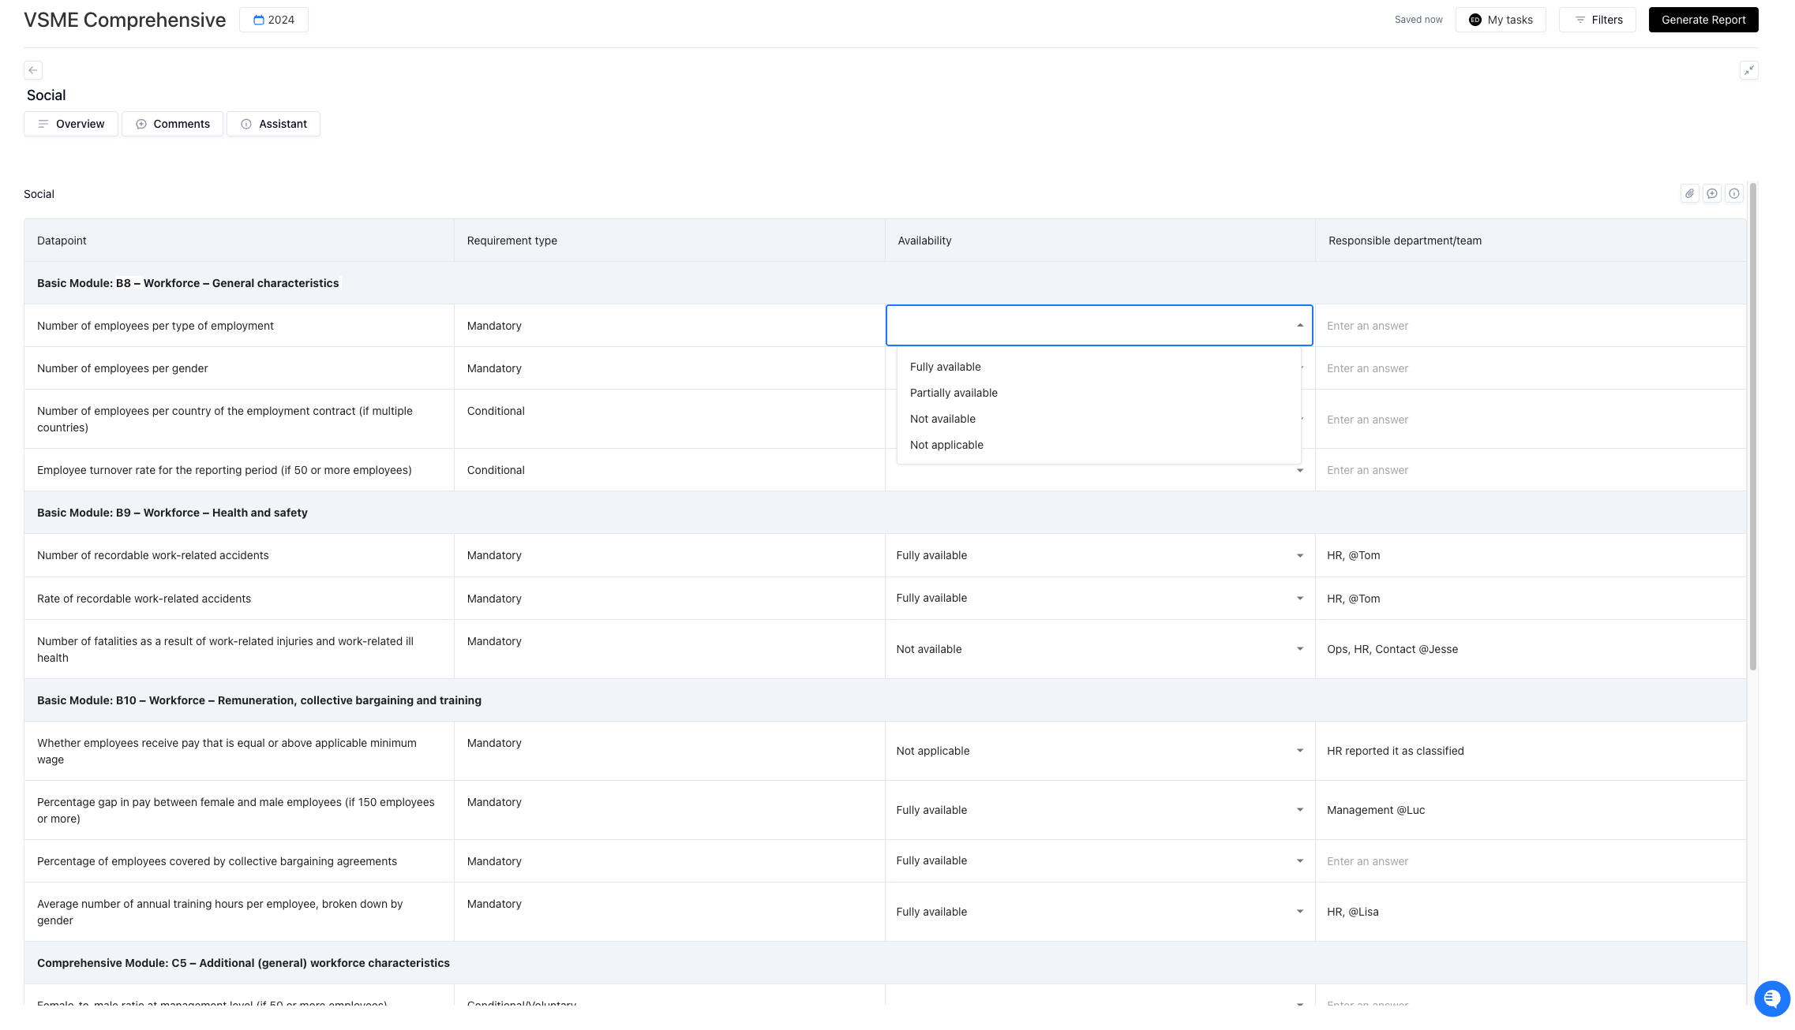Select Fully available option

tap(1099, 367)
